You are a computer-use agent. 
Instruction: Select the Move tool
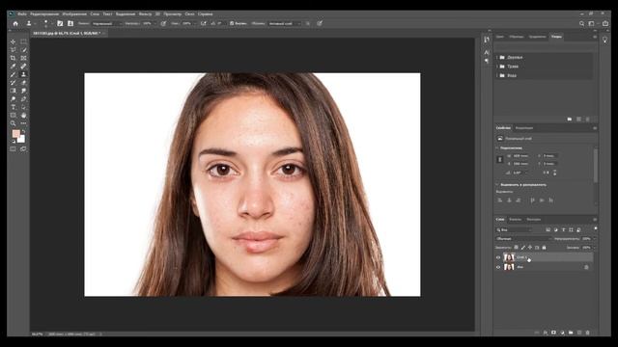13,41
